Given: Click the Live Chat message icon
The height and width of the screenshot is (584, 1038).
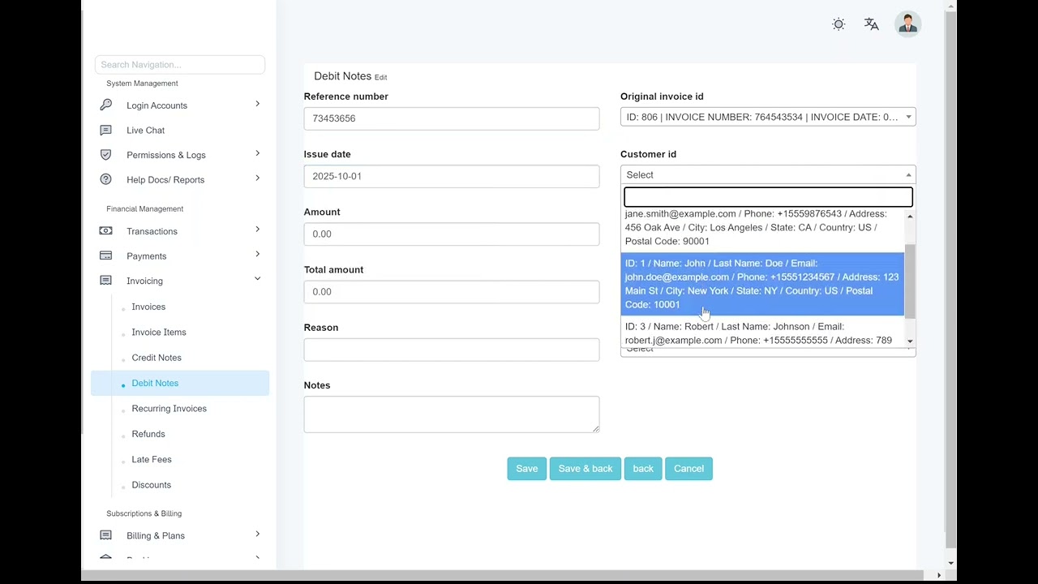Looking at the screenshot, I should click(x=105, y=130).
